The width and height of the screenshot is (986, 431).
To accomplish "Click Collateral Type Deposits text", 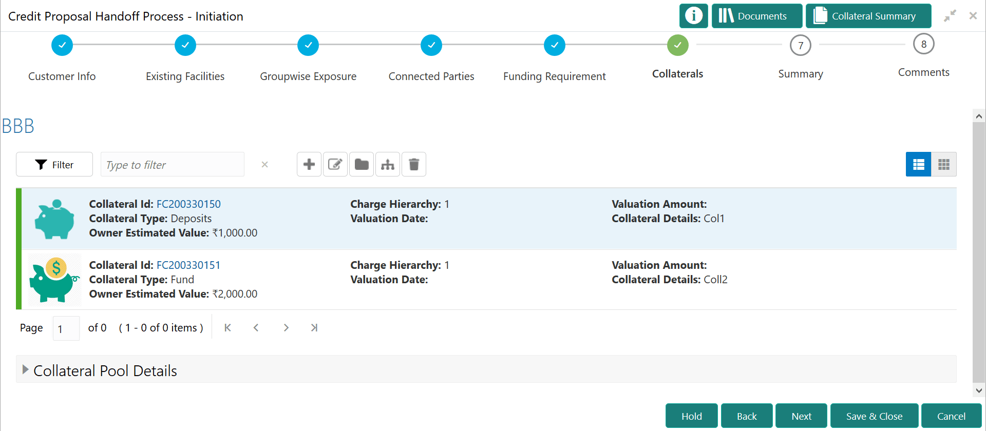I will pyautogui.click(x=150, y=219).
